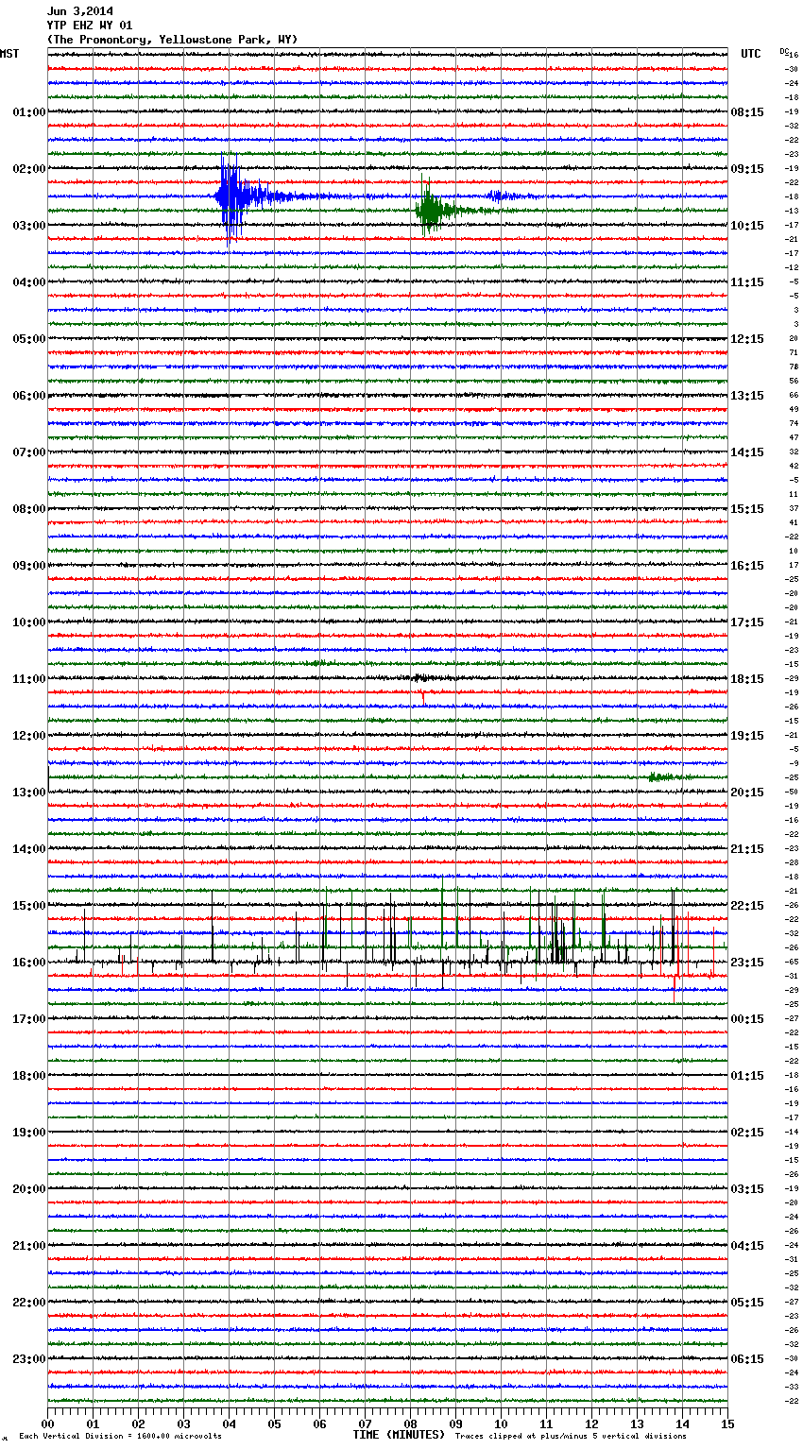Select the 02:00 MST time label
This screenshot has width=803, height=1449.
[x=29, y=169]
